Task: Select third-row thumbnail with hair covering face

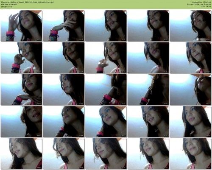Action: (x=148, y=90)
